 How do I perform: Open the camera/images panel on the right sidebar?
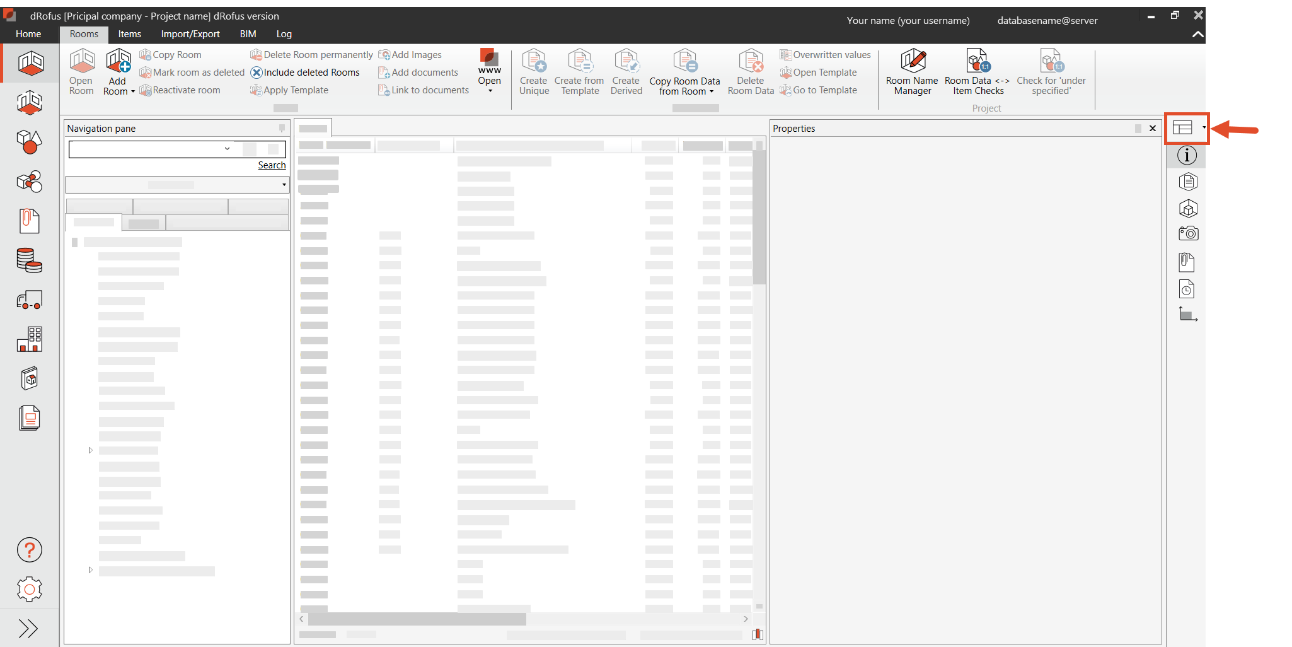pos(1187,233)
